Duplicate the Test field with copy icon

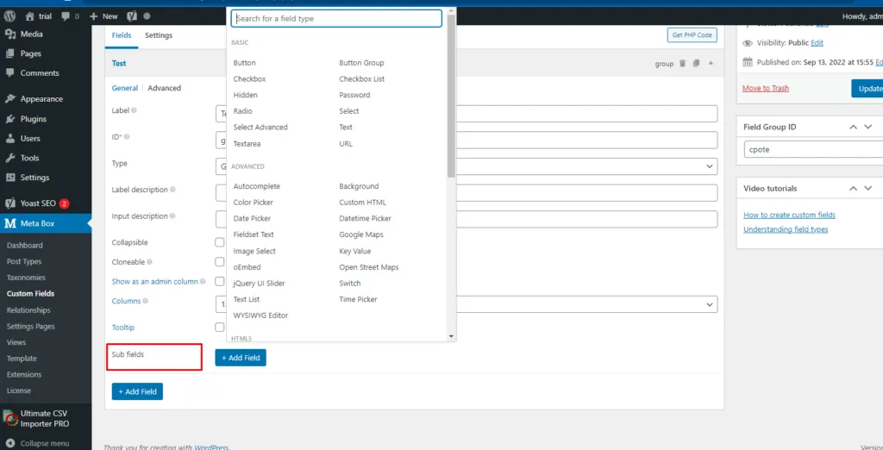click(x=695, y=64)
